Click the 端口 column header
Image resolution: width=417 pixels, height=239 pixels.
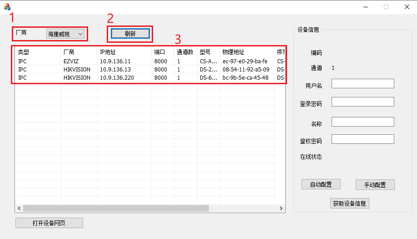pos(163,52)
